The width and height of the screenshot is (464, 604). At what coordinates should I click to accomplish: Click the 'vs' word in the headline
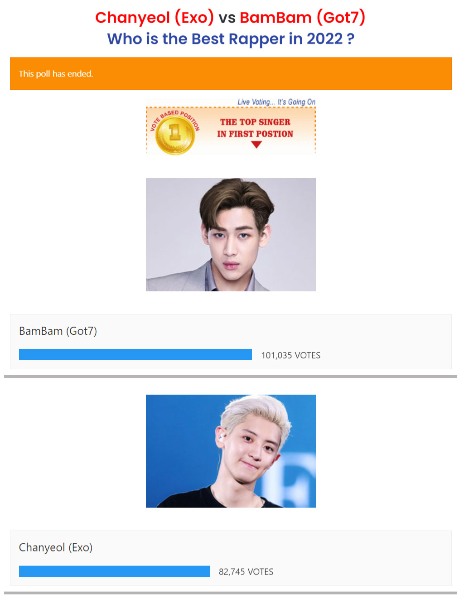click(x=227, y=18)
